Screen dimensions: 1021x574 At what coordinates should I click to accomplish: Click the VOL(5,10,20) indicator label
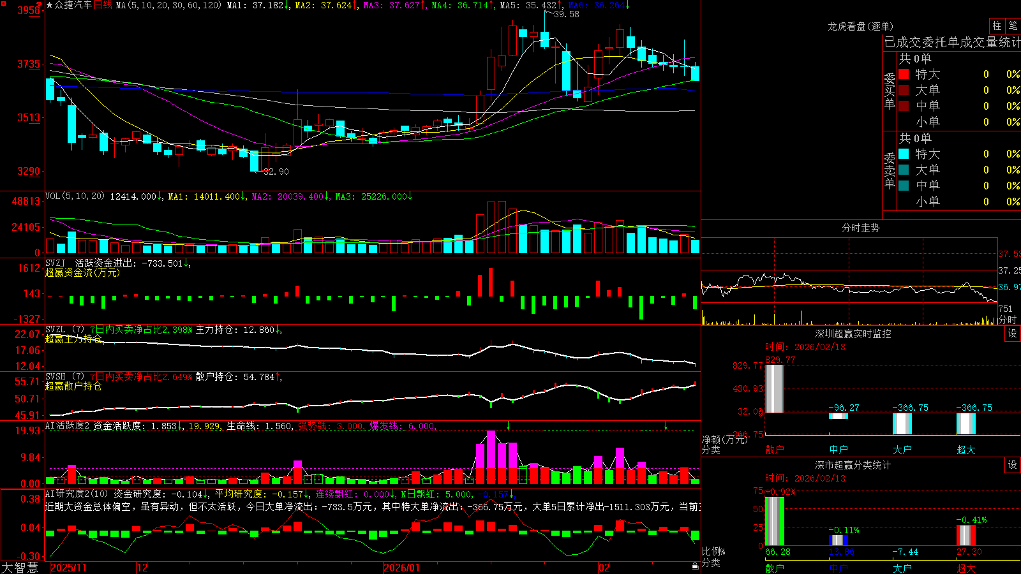[75, 196]
